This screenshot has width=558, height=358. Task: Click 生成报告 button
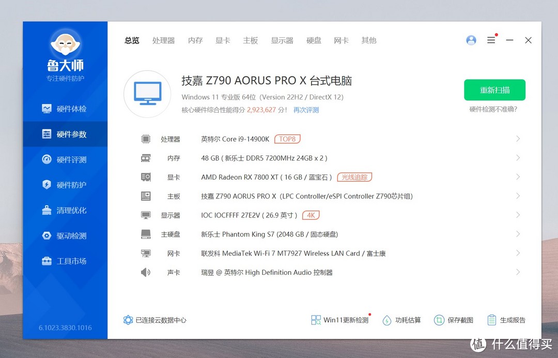pos(506,320)
